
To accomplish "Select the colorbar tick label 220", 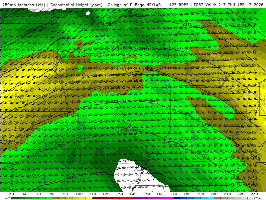I will [241, 194].
